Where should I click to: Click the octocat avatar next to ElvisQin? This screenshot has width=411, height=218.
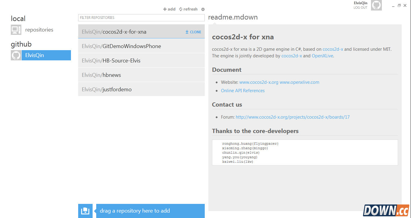click(16, 55)
